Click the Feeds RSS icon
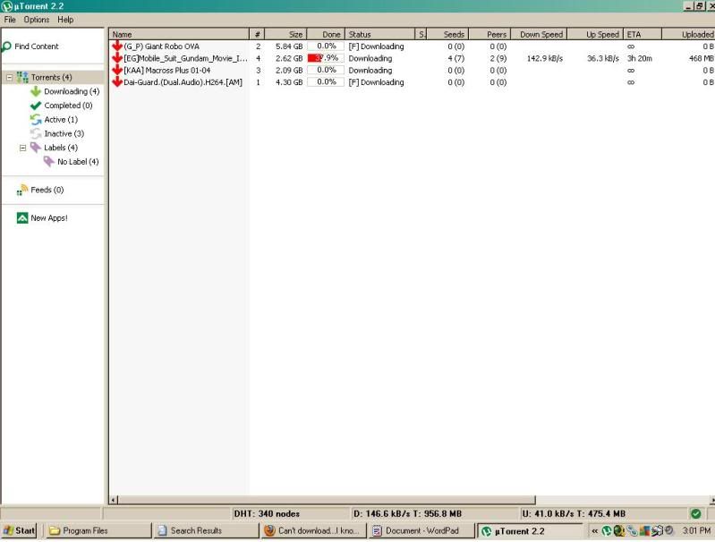The image size is (715, 542). click(x=21, y=190)
